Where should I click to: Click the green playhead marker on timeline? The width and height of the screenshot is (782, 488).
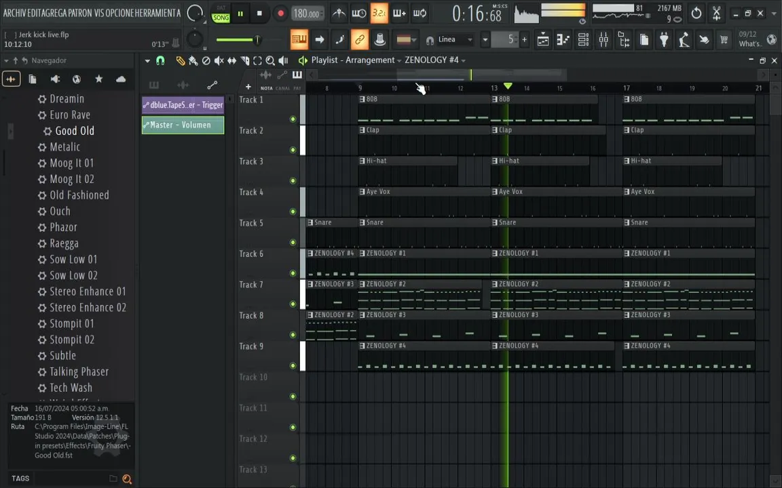coord(508,87)
